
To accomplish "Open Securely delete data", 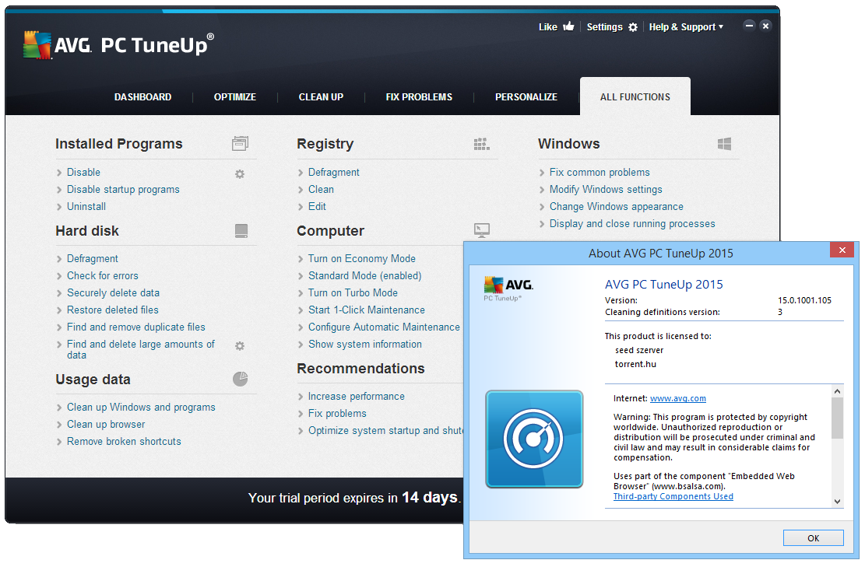I will click(x=113, y=293).
